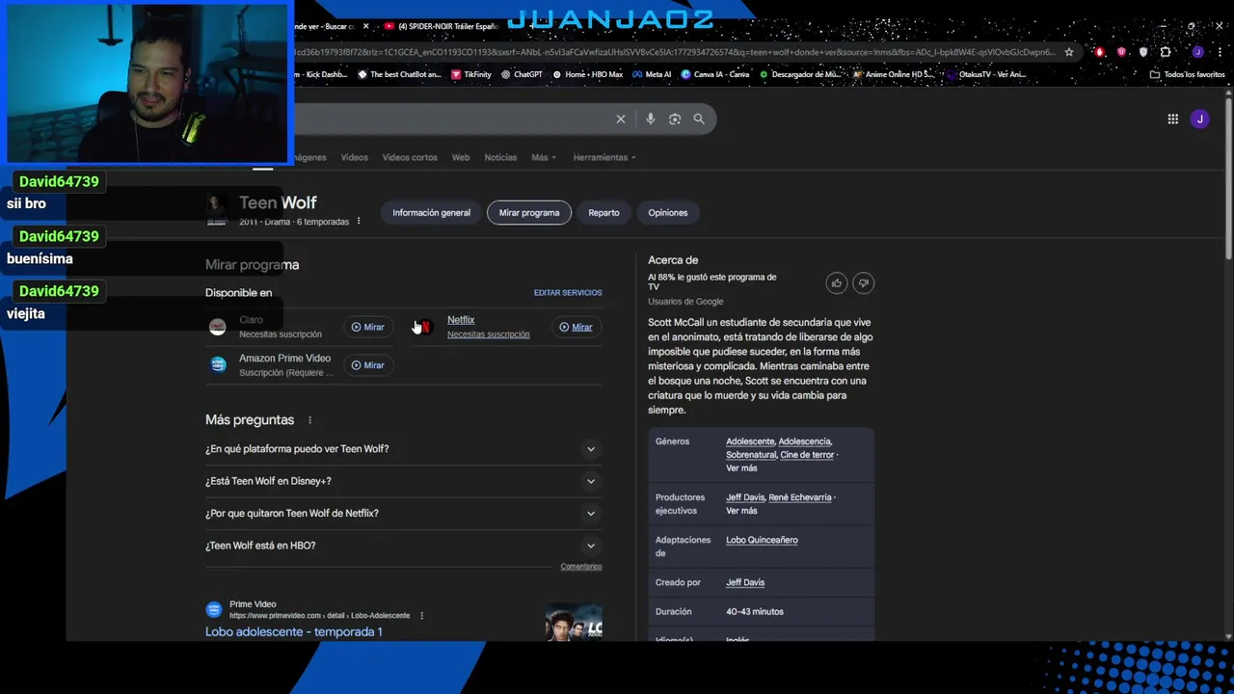Switch to the SPIDER-NOIR Tráiler browser tab

click(x=441, y=26)
